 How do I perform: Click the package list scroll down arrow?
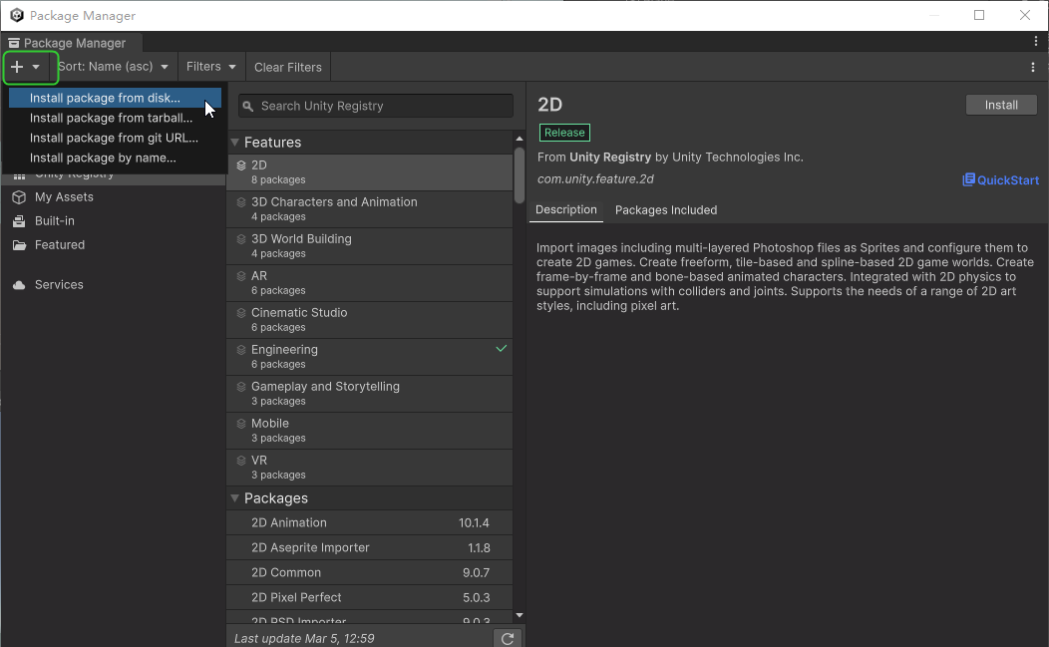click(x=520, y=615)
